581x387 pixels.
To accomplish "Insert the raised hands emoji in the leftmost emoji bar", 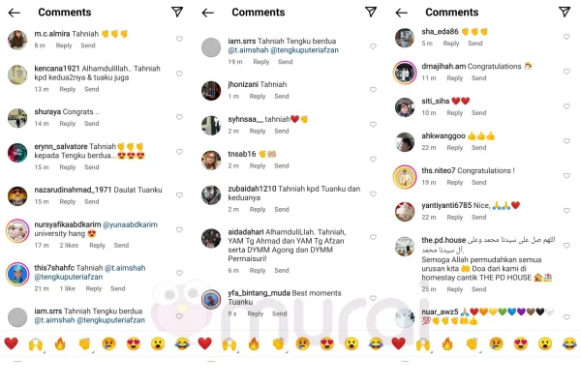I will (36, 344).
